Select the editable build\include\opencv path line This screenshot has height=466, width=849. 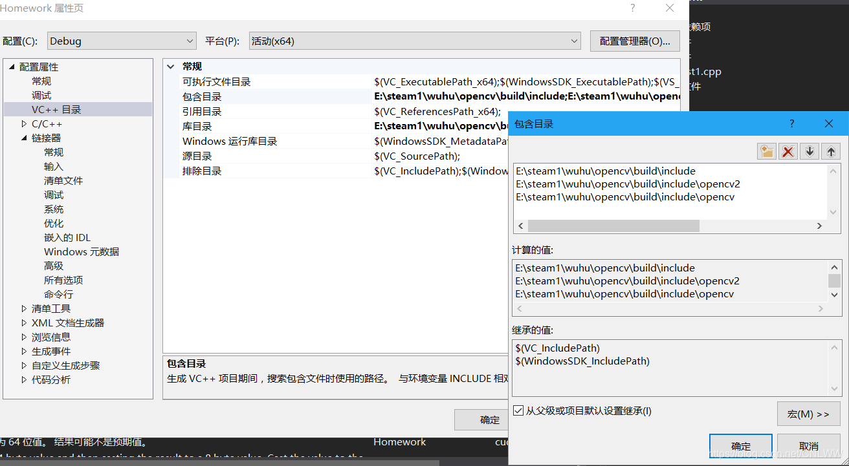(625, 197)
